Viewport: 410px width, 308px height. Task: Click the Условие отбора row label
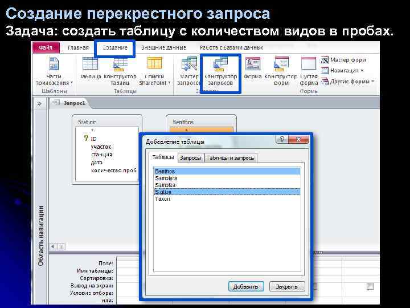(92, 293)
